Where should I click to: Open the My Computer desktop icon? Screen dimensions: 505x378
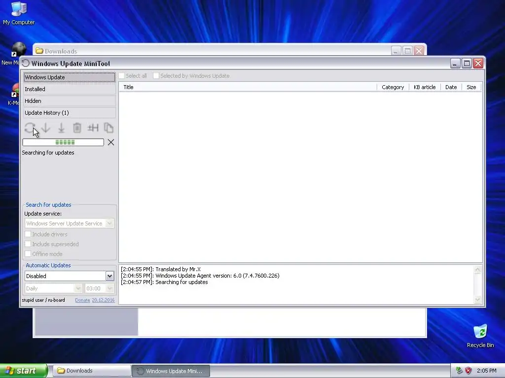coord(19,13)
